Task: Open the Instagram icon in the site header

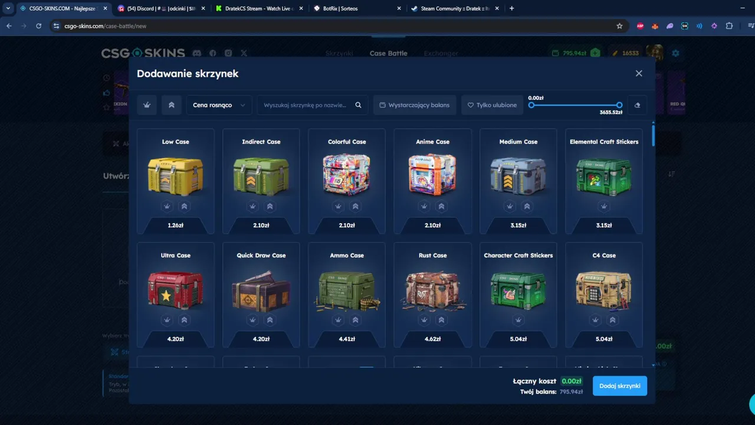Action: [x=228, y=53]
